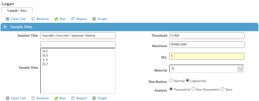Click the Sample Data panel header title

coord(21,27)
